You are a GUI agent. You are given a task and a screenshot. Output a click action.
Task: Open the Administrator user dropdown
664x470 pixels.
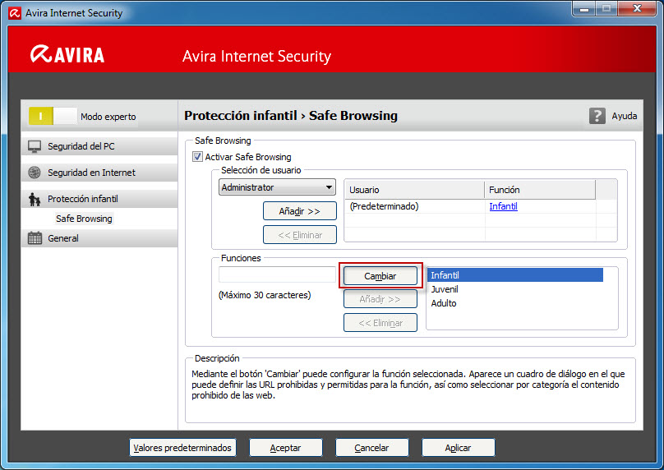pyautogui.click(x=278, y=187)
